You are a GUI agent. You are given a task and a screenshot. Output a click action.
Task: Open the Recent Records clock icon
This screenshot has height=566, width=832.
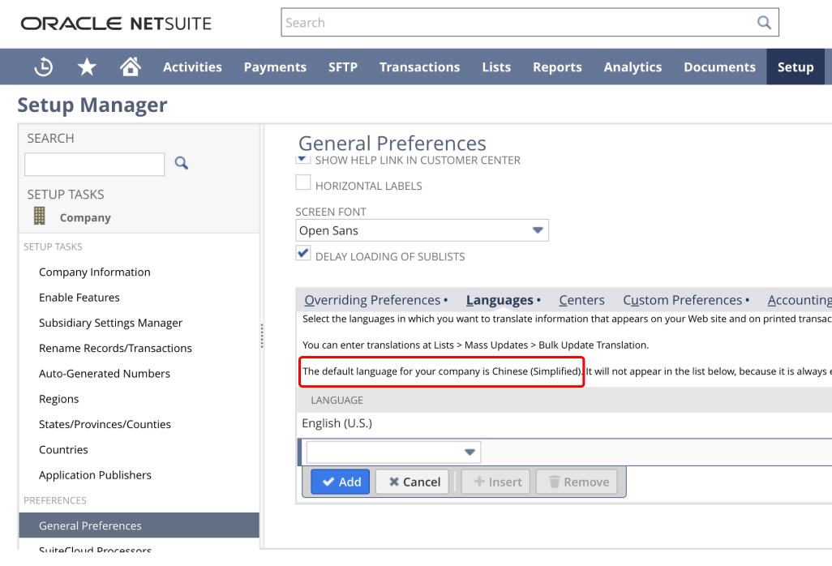tap(43, 66)
